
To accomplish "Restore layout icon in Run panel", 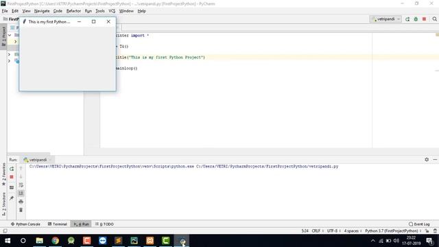I will pyautogui.click(x=12, y=187).
